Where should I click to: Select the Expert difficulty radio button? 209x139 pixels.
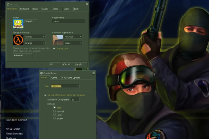[55, 119]
